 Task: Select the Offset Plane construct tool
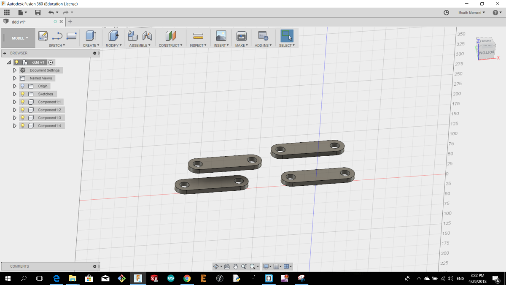170,36
